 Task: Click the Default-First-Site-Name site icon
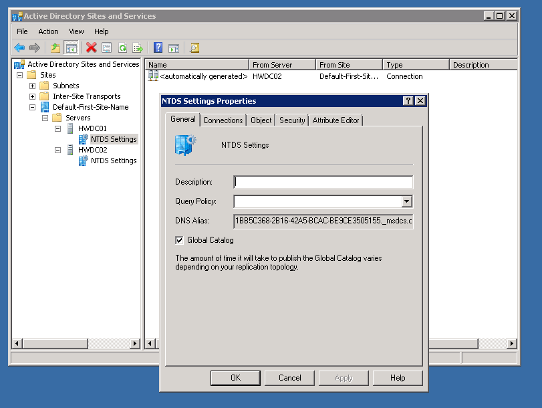coord(45,107)
